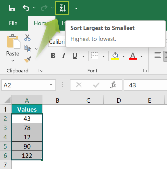Select row 6 header
Image resolution: width=167 pixels, height=169 pixels.
click(x=6, y=156)
